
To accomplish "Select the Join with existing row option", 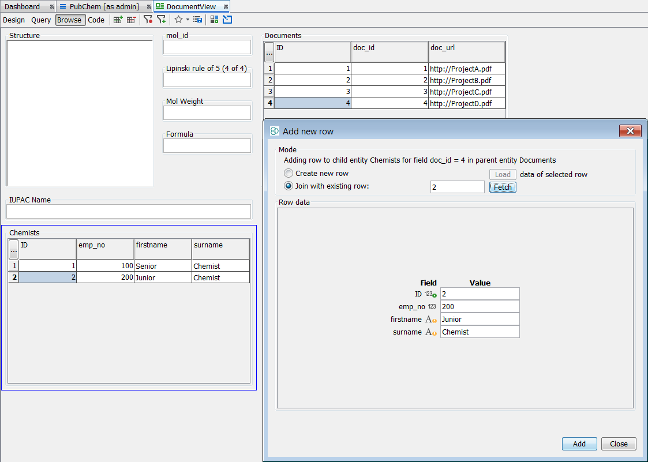I will (x=289, y=186).
